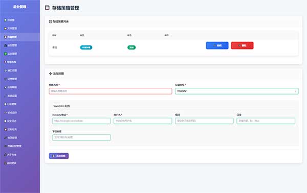Click the 类型 column header
Screen dimensions: 307x193
coord(82,35)
